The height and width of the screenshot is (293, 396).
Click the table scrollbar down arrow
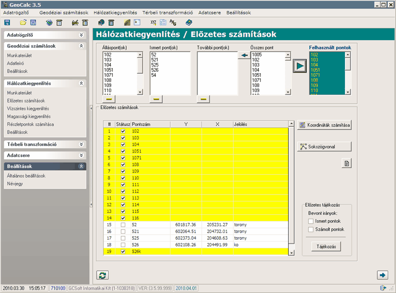[x=292, y=252]
